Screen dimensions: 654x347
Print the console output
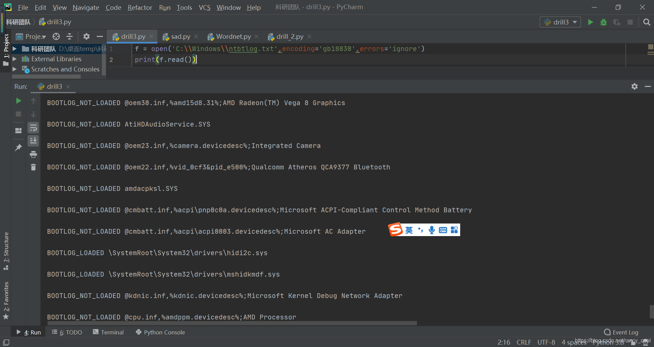pyautogui.click(x=33, y=154)
